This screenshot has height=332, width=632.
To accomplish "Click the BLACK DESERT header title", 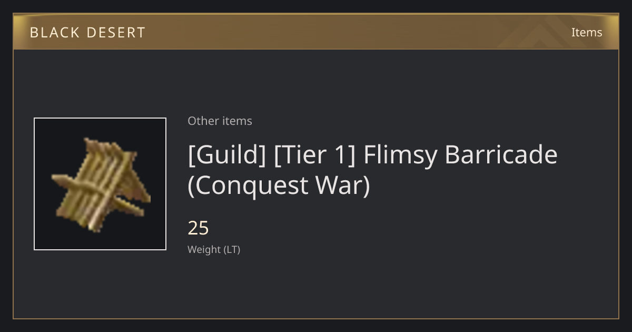I will point(87,33).
